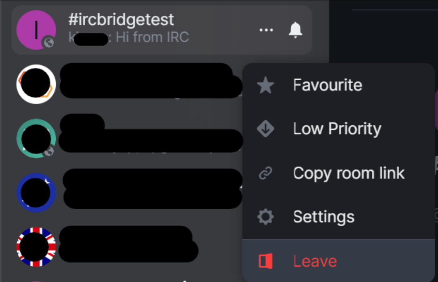Viewport: 438px width, 282px height.
Task: Select Copy room link
Action: click(x=338, y=173)
